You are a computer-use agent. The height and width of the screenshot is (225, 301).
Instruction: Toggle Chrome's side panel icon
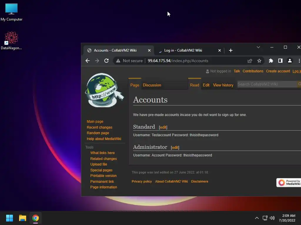coord(280,61)
